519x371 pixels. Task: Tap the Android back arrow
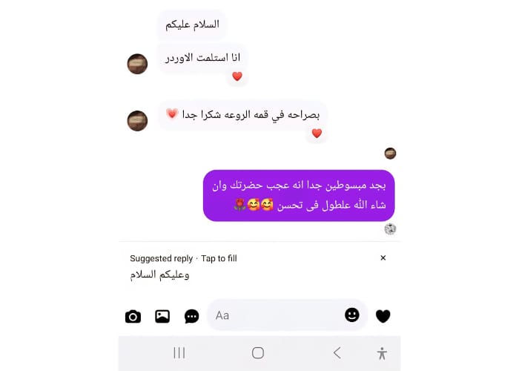click(x=337, y=352)
